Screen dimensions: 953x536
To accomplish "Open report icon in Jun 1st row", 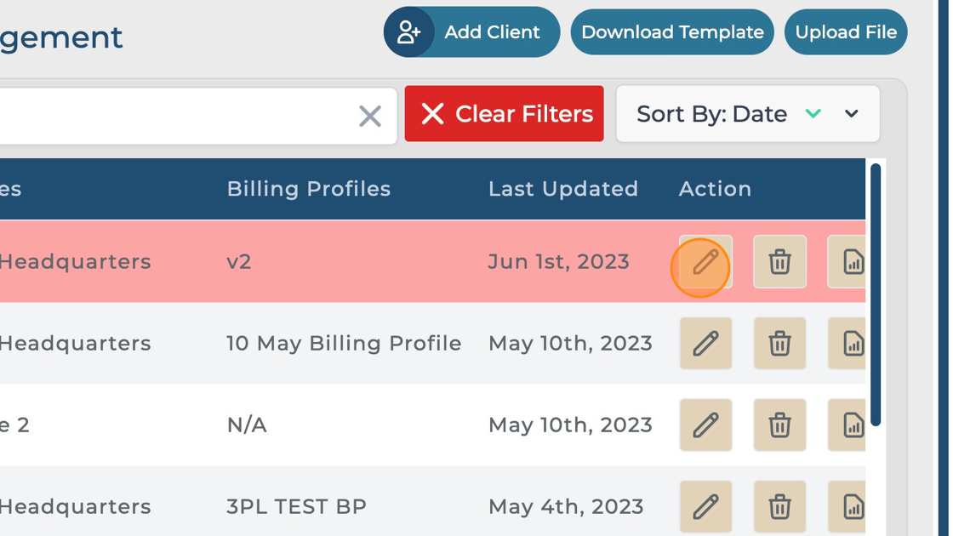I will [x=849, y=262].
